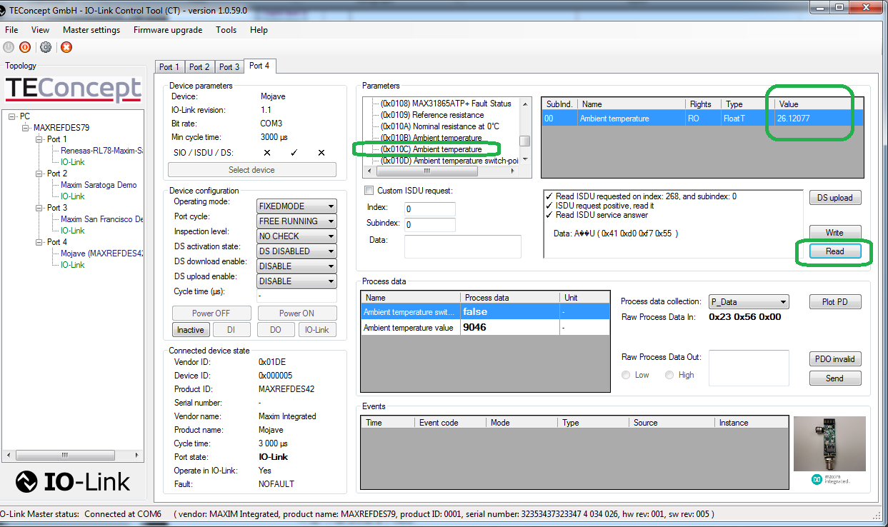Collapse the PC node in topology tree
The height and width of the screenshot is (527, 888).
click(12, 116)
